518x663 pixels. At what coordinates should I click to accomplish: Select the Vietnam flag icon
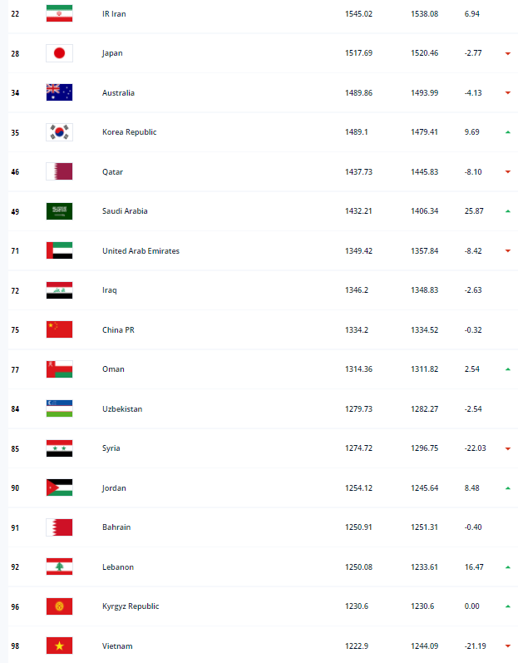pyautogui.click(x=59, y=646)
